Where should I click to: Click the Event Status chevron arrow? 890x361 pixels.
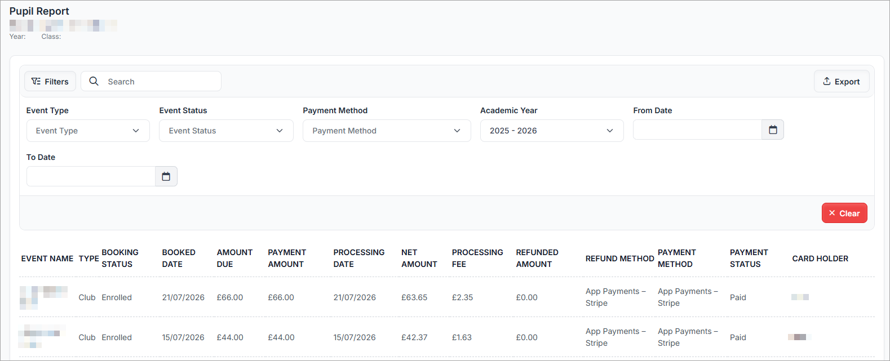pyautogui.click(x=280, y=131)
